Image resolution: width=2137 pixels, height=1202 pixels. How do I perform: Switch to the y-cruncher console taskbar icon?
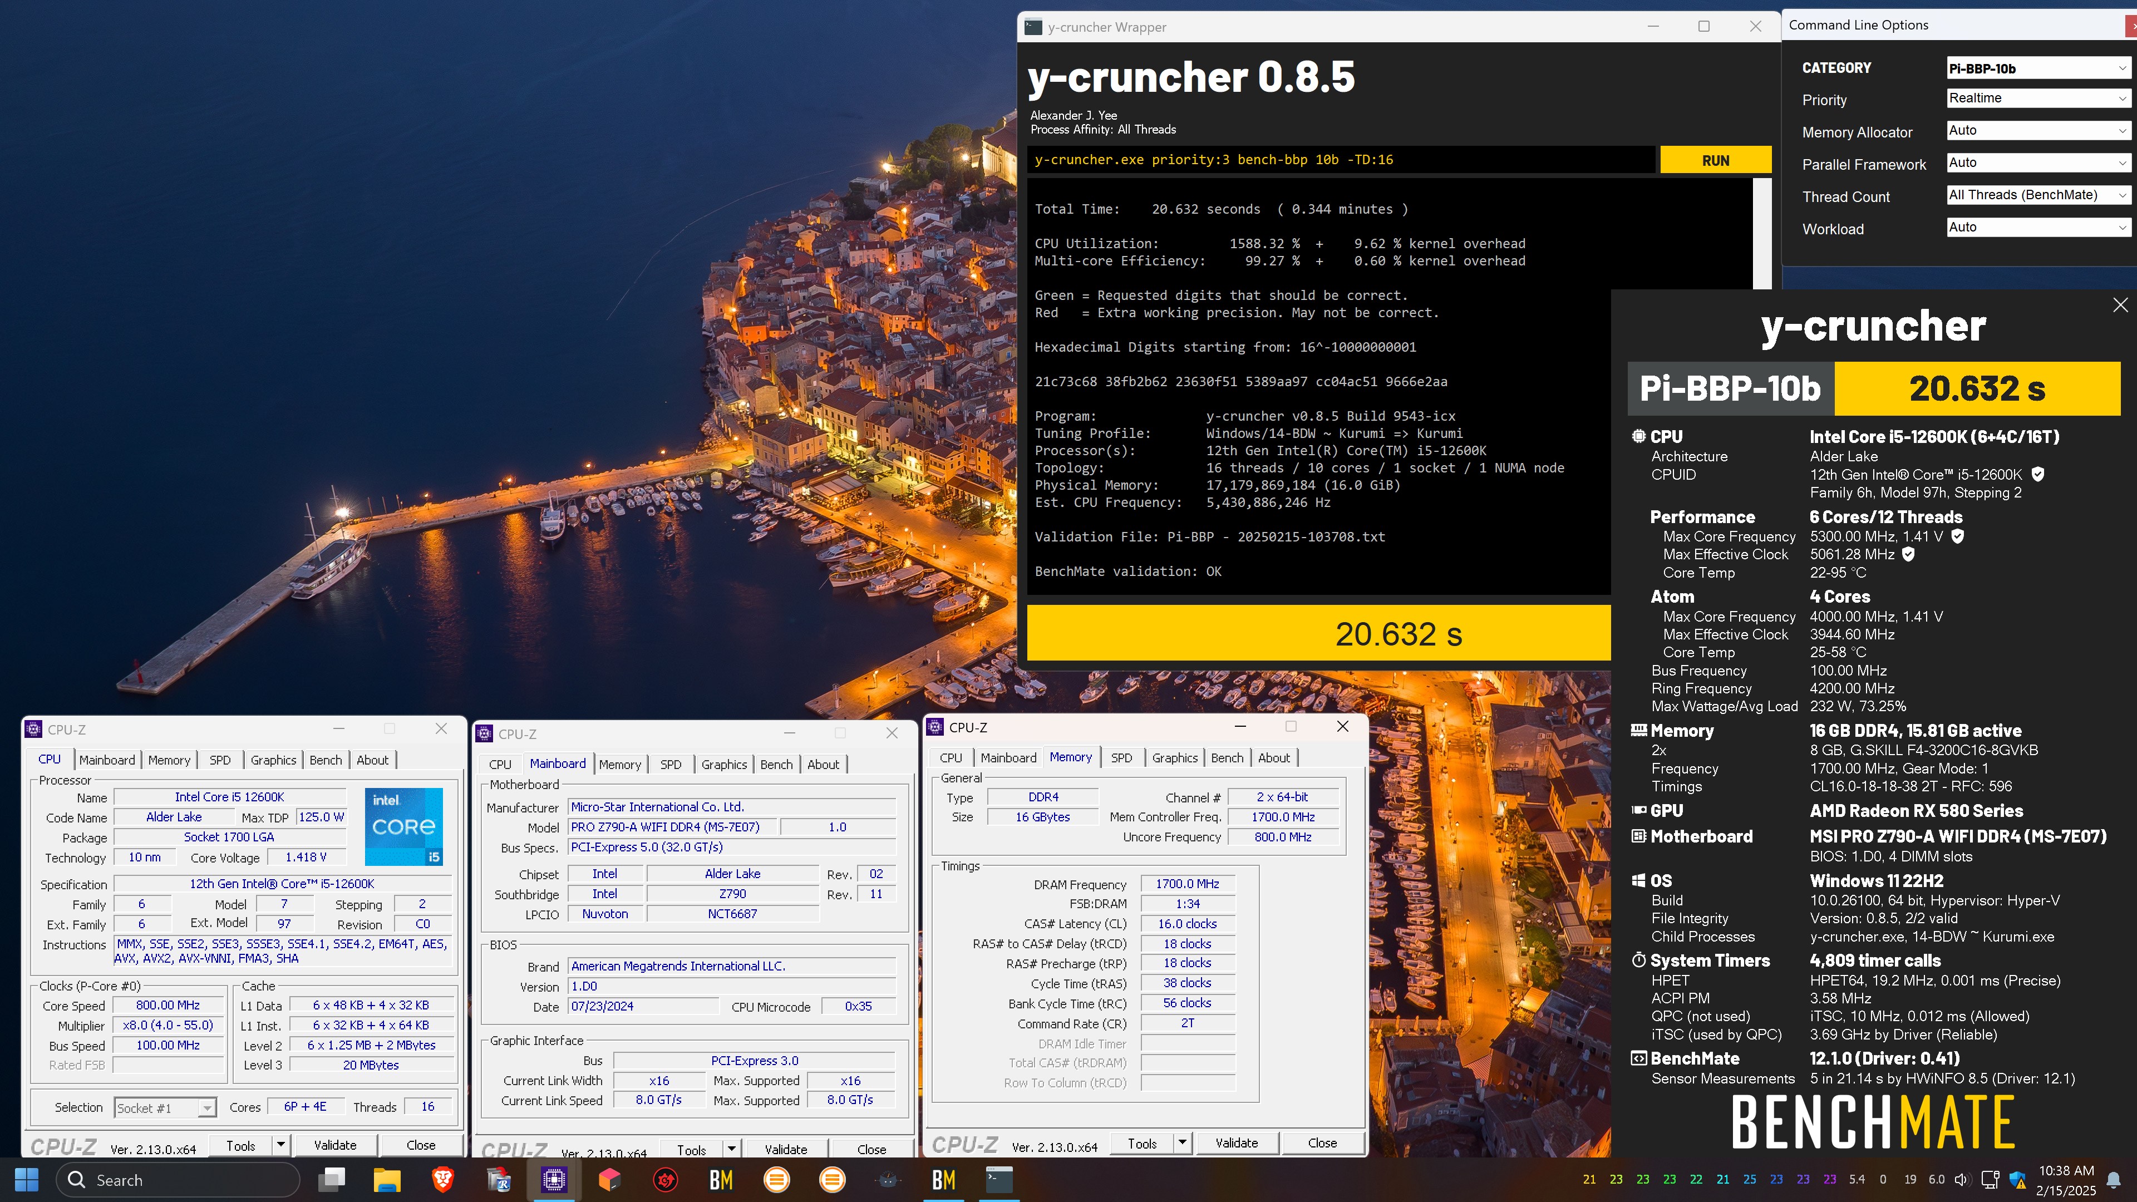click(999, 1180)
